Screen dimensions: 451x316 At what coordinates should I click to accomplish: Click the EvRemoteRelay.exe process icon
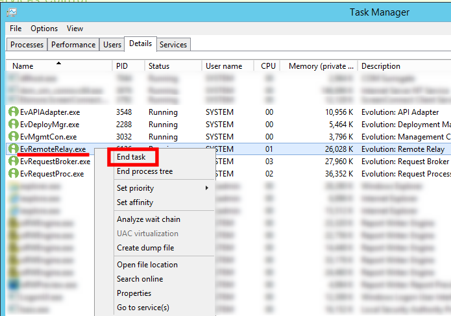[x=13, y=149]
